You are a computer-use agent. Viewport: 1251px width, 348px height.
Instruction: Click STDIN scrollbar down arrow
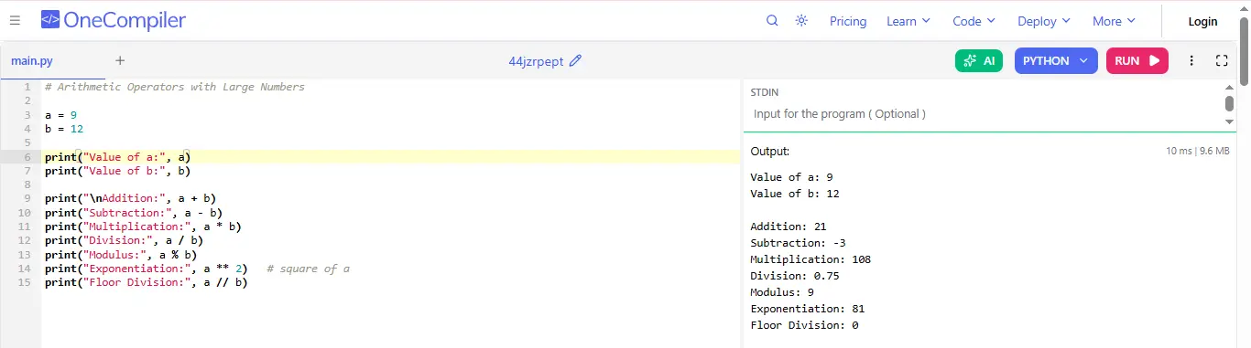click(x=1230, y=121)
